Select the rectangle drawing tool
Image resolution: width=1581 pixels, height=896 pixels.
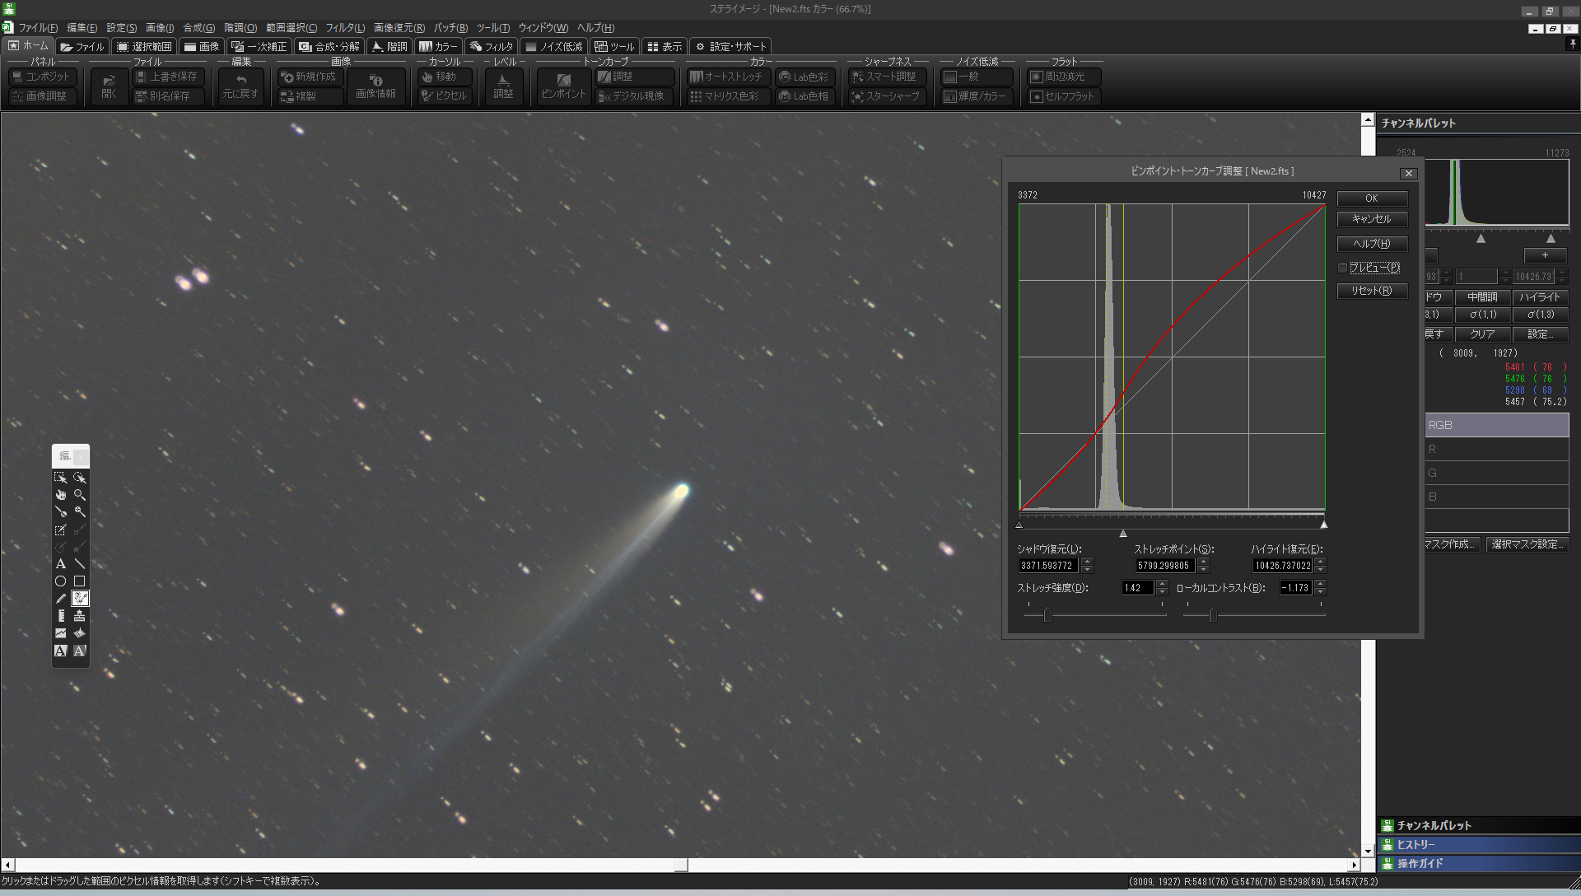tap(80, 581)
